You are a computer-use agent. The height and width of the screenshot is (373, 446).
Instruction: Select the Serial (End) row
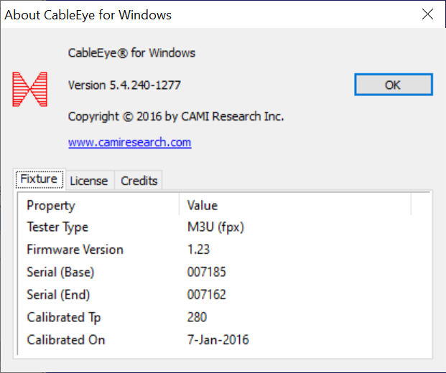click(58, 295)
